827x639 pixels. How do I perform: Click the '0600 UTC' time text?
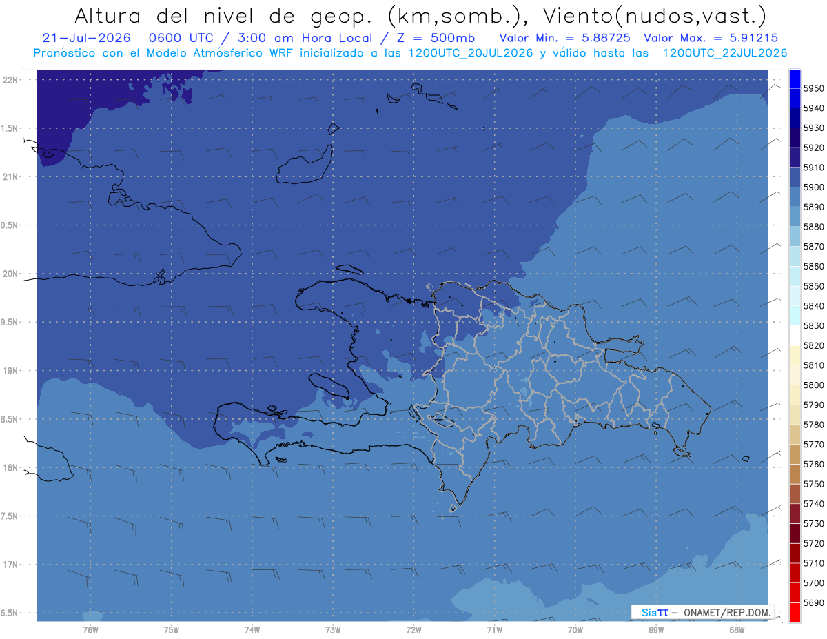click(184, 38)
